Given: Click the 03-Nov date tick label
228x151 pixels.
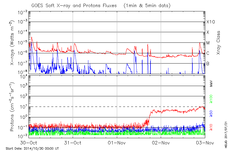Looking at the screenshot, I should click(205, 142).
